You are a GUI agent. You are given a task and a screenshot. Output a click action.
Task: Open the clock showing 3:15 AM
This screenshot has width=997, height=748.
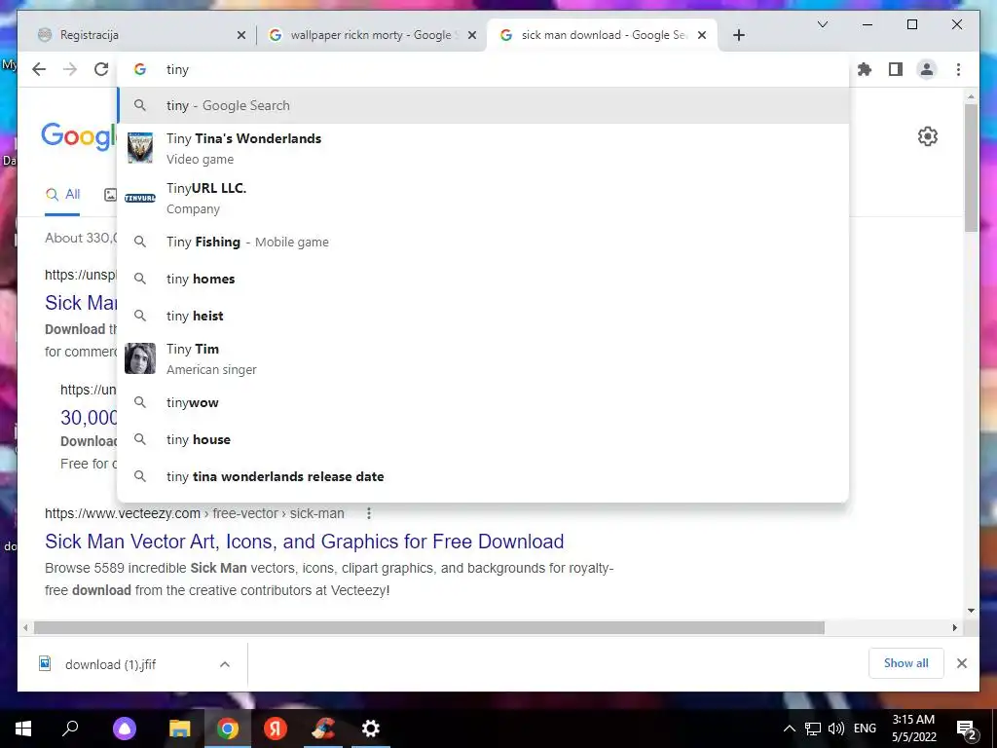point(913,729)
